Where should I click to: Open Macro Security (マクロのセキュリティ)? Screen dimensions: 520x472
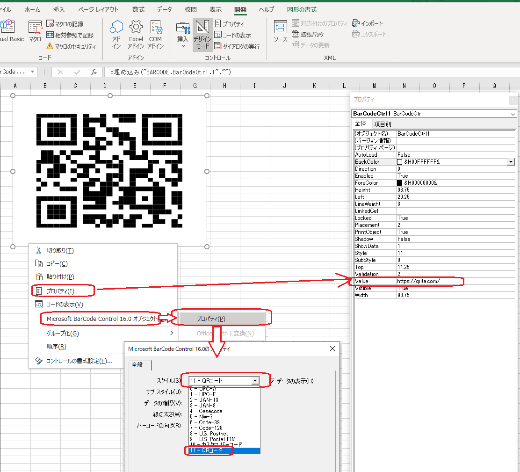pos(71,46)
